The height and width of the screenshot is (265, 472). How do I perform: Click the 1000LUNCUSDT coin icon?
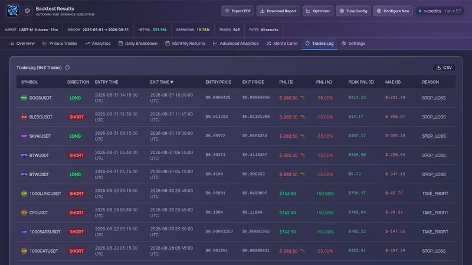[x=24, y=194]
